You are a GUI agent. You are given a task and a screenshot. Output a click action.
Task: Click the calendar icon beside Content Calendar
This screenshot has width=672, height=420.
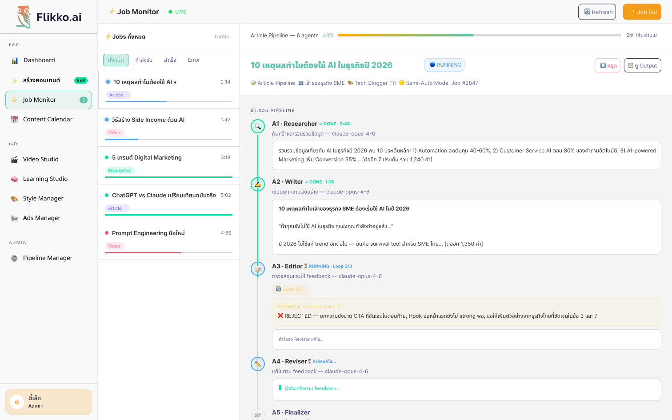[x=14, y=120]
